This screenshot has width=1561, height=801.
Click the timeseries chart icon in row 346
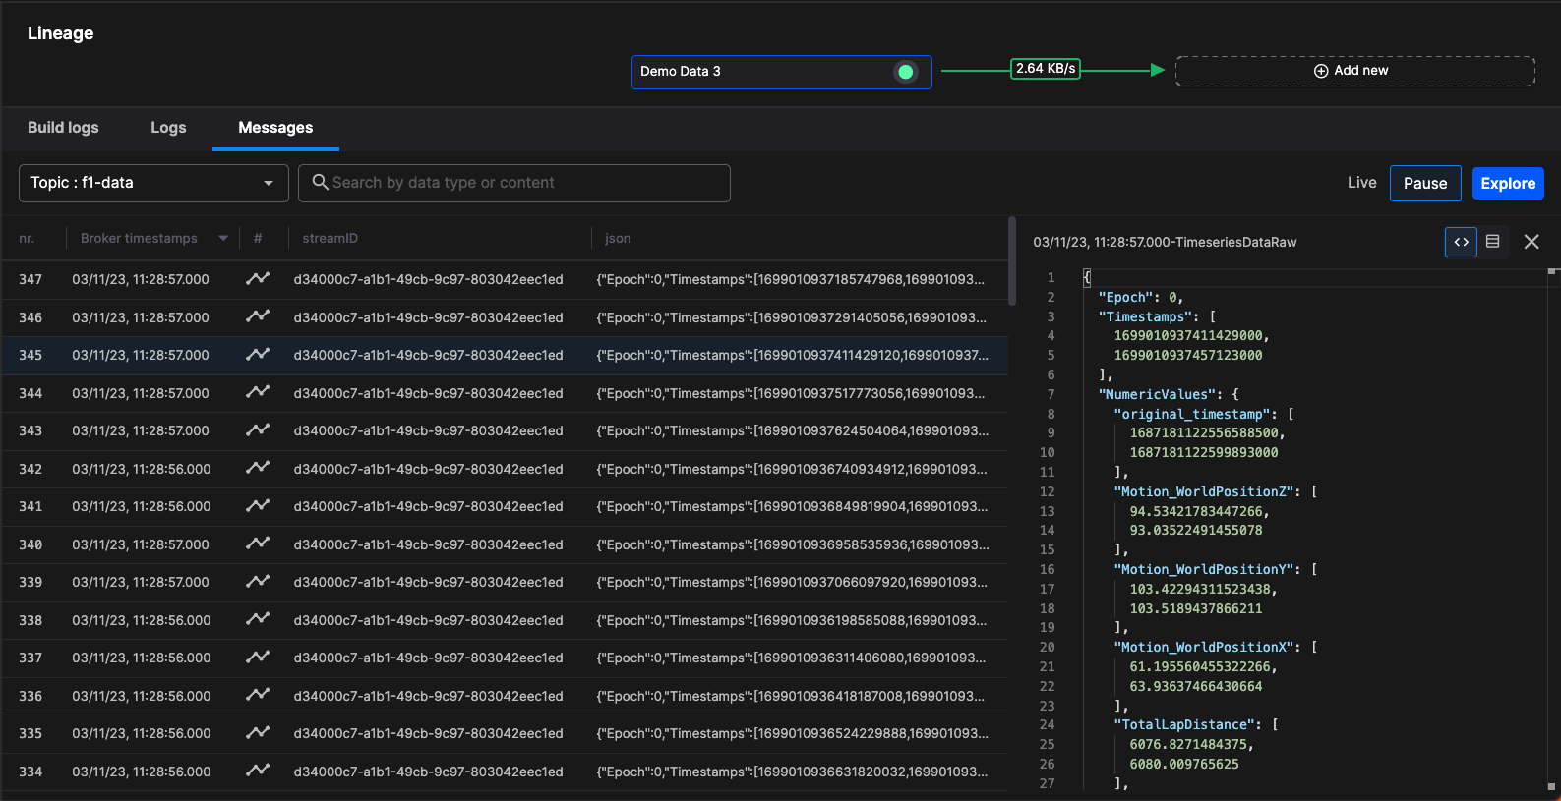[x=258, y=316]
